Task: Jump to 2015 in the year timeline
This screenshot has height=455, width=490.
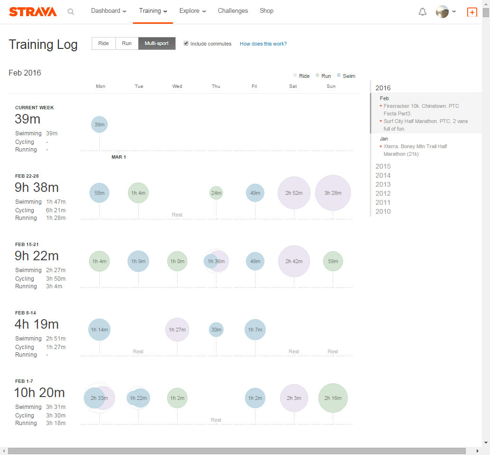Action: pos(383,166)
